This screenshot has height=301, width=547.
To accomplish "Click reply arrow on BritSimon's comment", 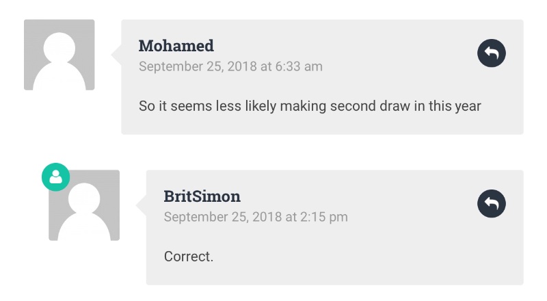I will [491, 204].
